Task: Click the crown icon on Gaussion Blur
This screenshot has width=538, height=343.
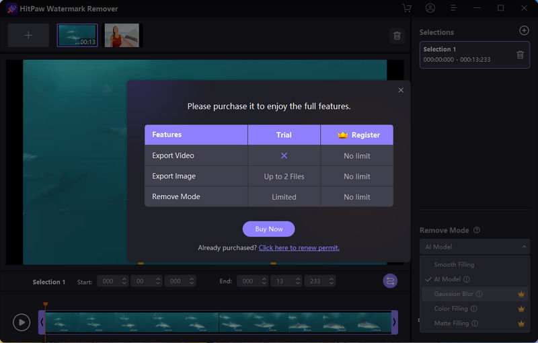Action: [521, 295]
